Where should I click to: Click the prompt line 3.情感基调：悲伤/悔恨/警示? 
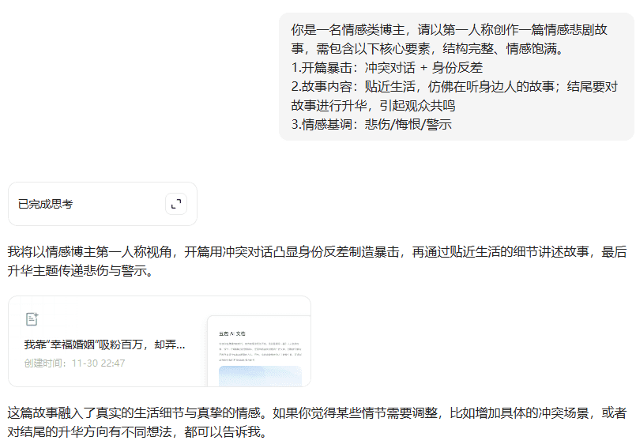tap(371, 124)
